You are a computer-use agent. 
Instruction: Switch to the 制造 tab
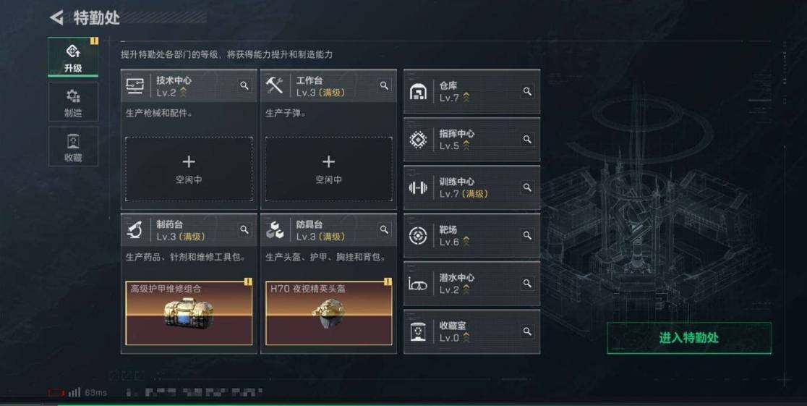coord(73,102)
